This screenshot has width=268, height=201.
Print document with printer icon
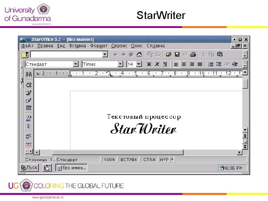coord(193,54)
